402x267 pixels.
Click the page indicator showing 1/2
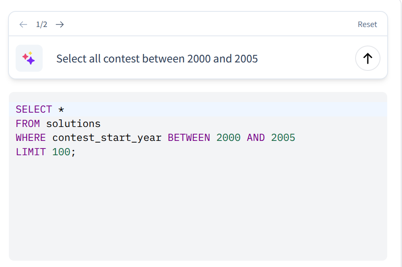tap(41, 24)
